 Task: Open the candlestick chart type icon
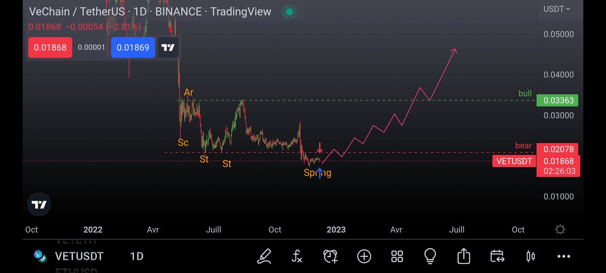[530, 256]
